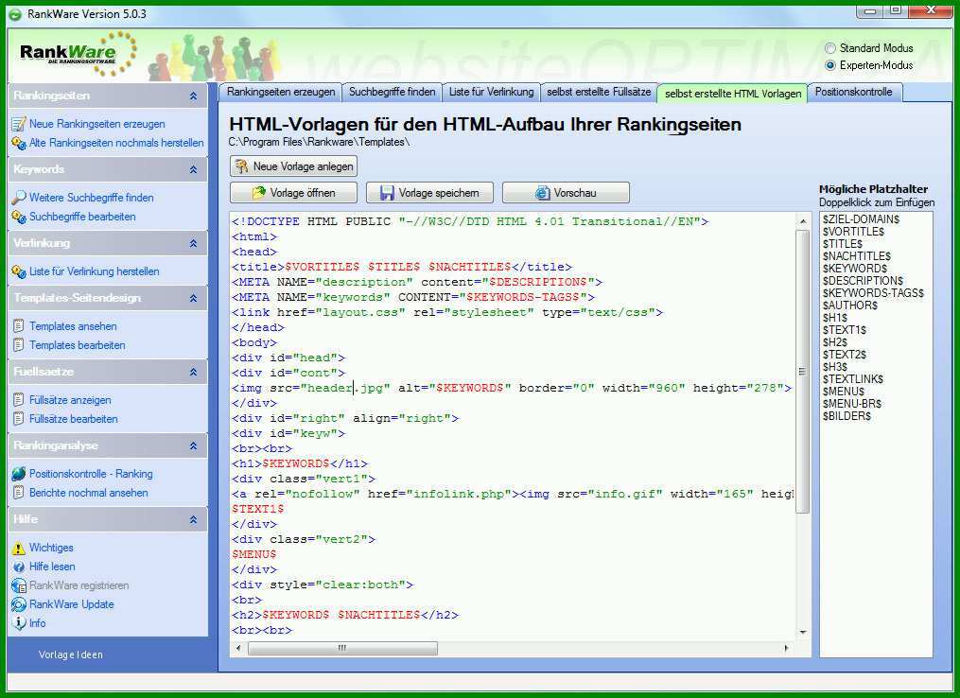The image size is (960, 698).
Task: Click the vertical scrollbar thumb of code editor
Action: tap(803, 372)
